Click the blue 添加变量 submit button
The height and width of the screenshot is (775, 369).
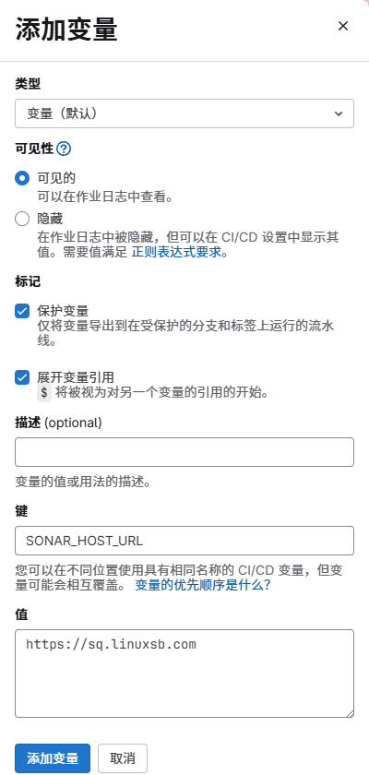(x=53, y=758)
